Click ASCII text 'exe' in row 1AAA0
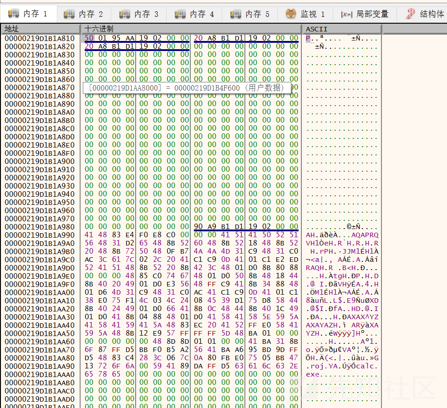 click(x=313, y=374)
